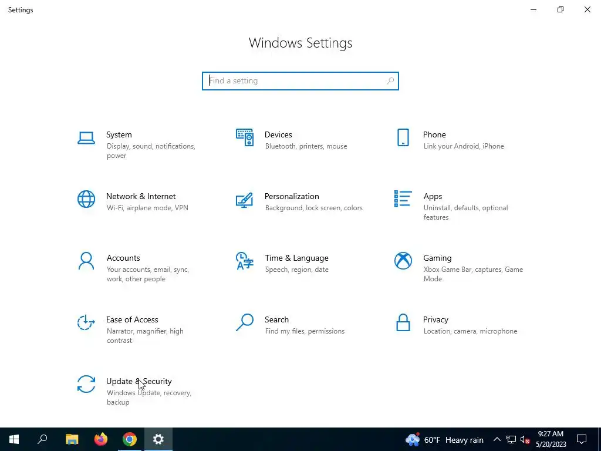Restore down the Settings window
Image resolution: width=601 pixels, height=451 pixels.
(561, 9)
